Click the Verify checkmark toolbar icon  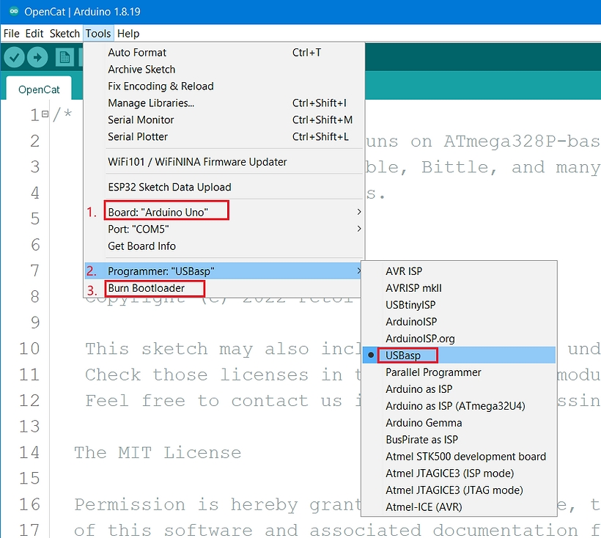(15, 57)
